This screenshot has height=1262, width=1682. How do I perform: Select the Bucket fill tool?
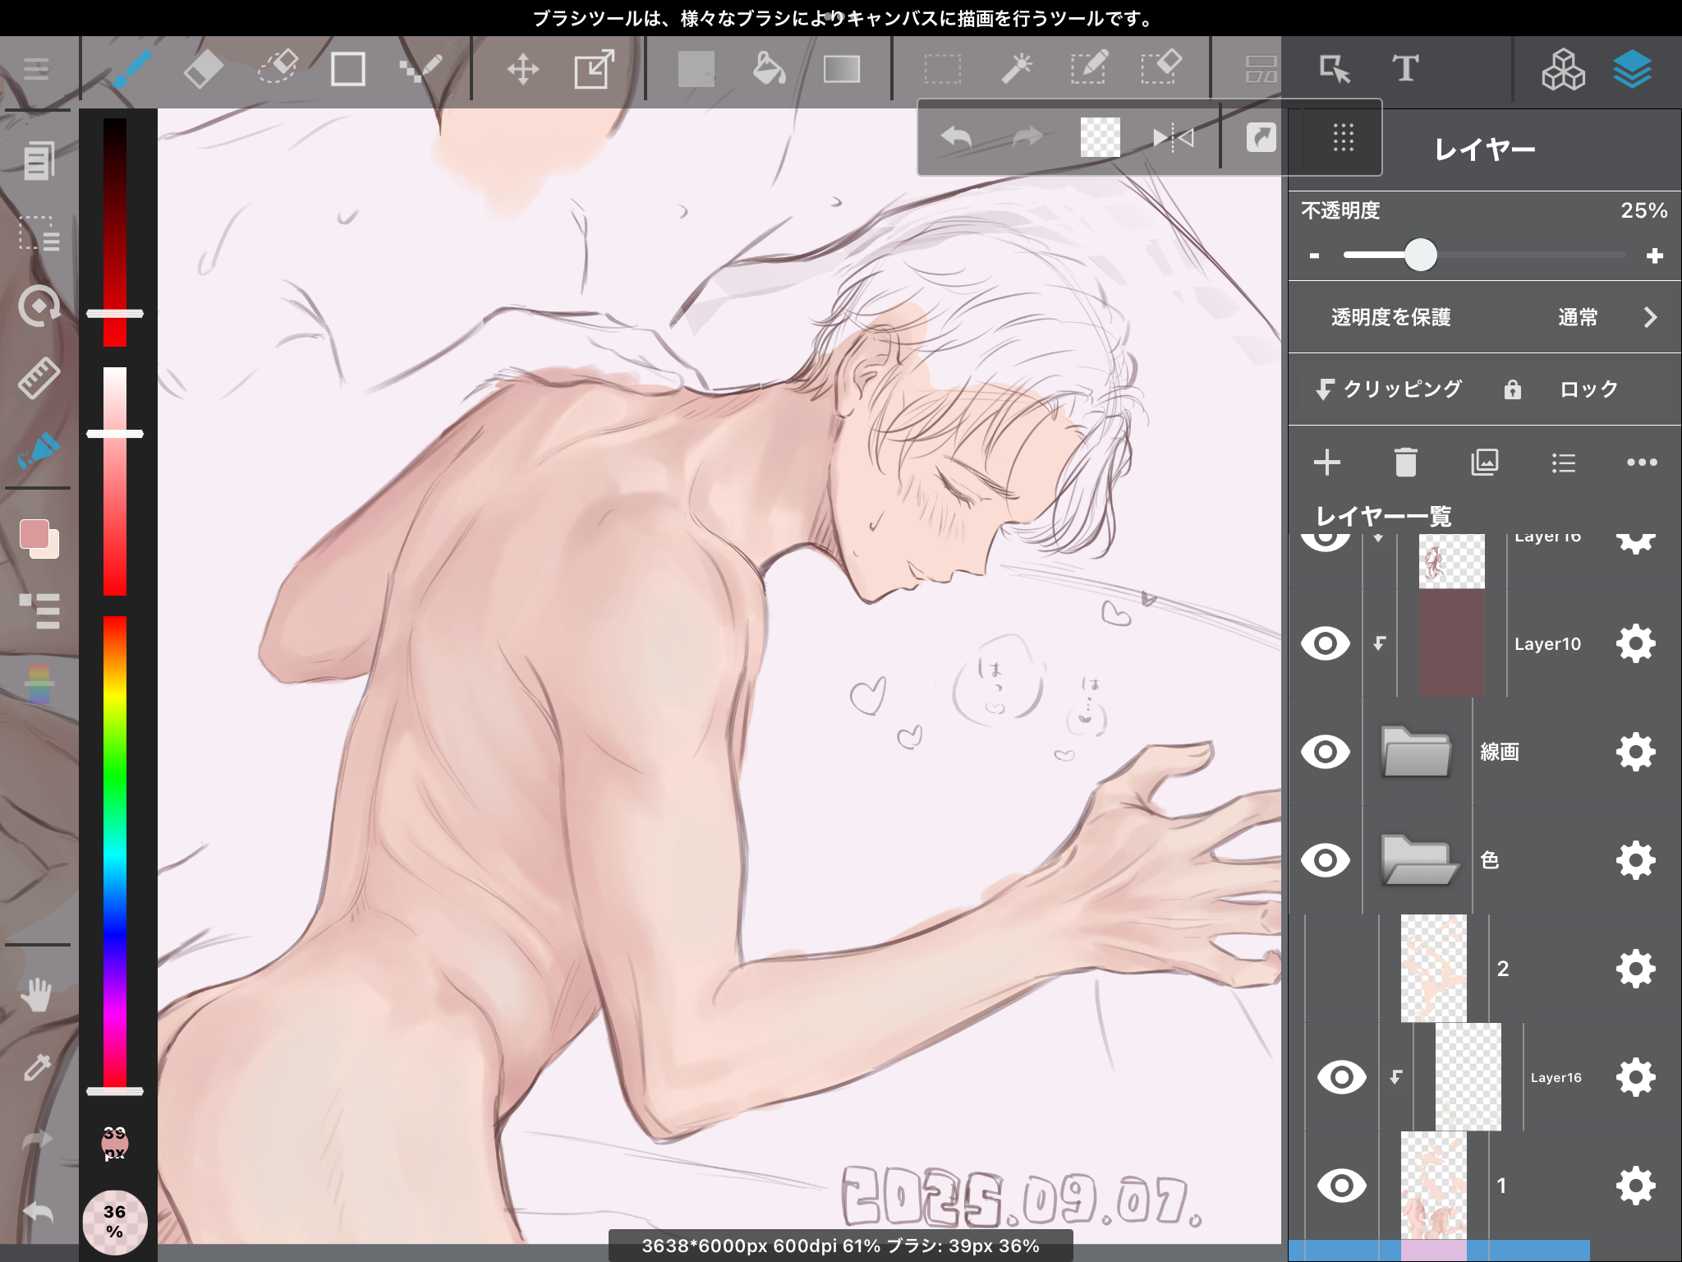pyautogui.click(x=769, y=69)
